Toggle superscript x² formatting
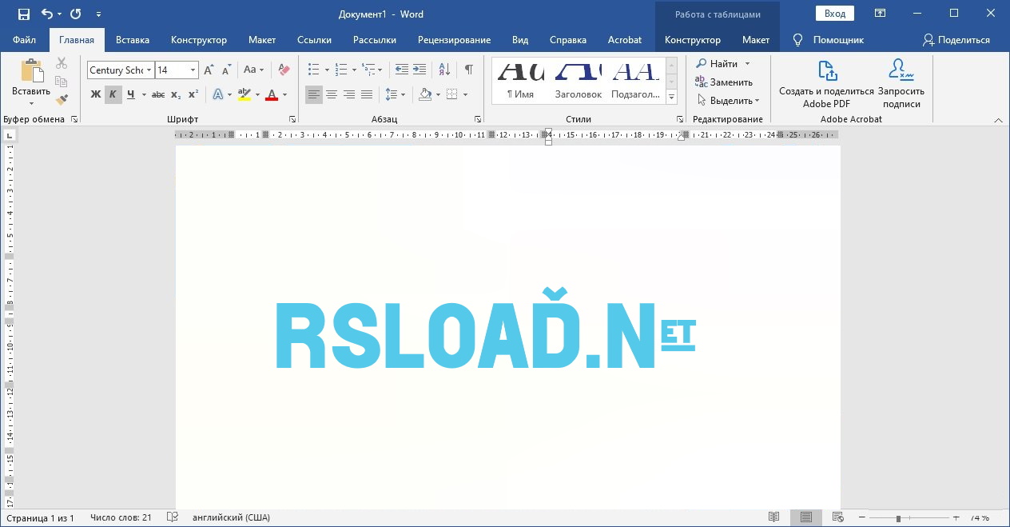The image size is (1010, 527). point(193,94)
